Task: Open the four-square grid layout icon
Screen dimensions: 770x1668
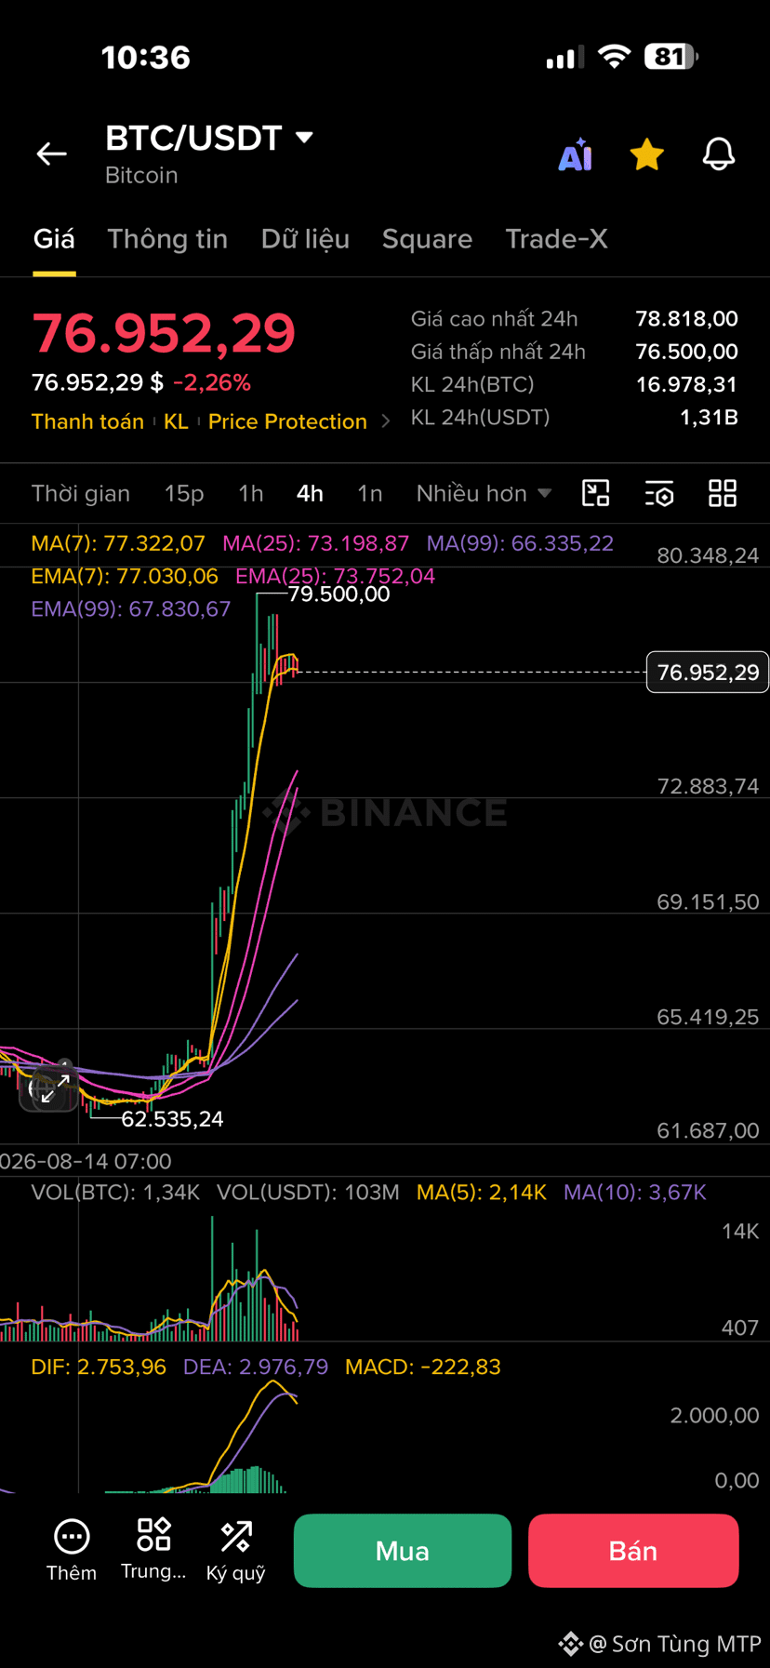Action: click(723, 493)
